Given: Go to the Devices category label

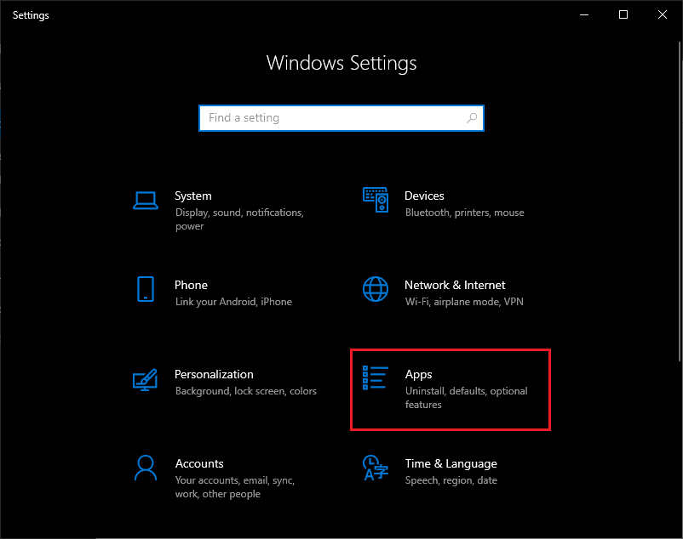Looking at the screenshot, I should point(424,196).
